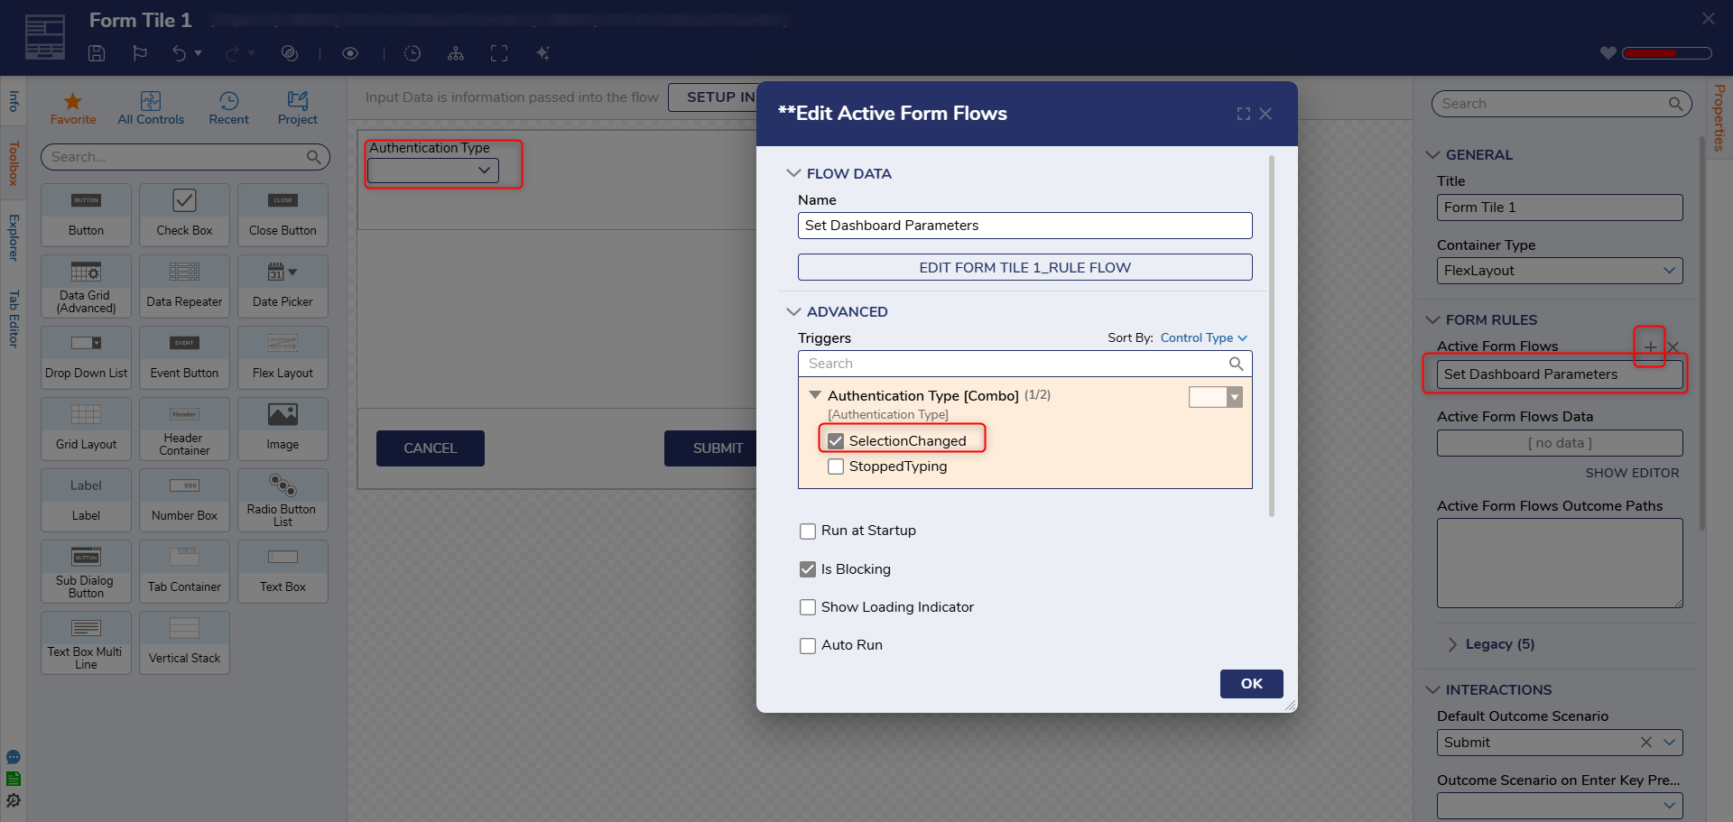Click the flow Name input field
This screenshot has width=1733, height=822.
1024,226
